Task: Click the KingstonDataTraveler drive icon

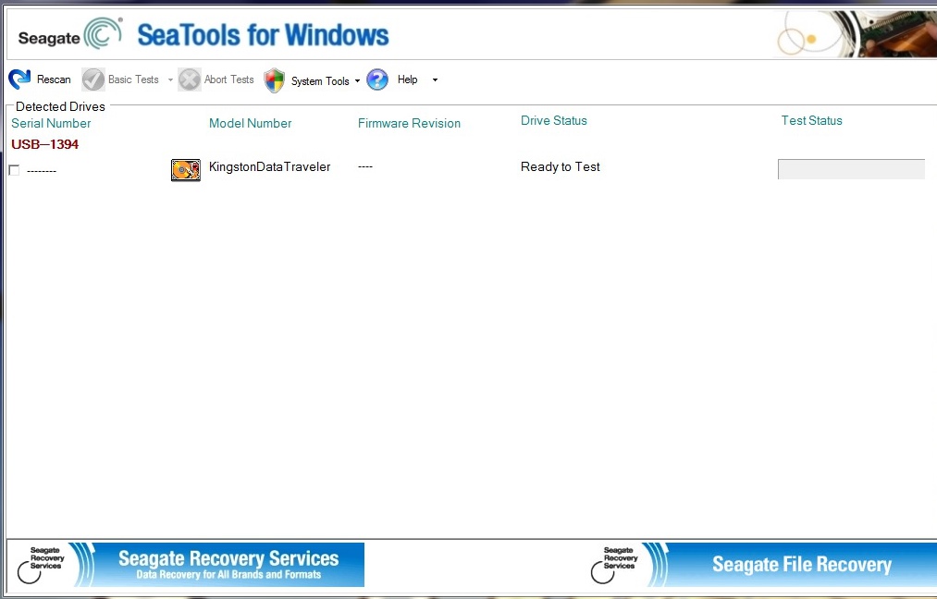Action: [186, 169]
